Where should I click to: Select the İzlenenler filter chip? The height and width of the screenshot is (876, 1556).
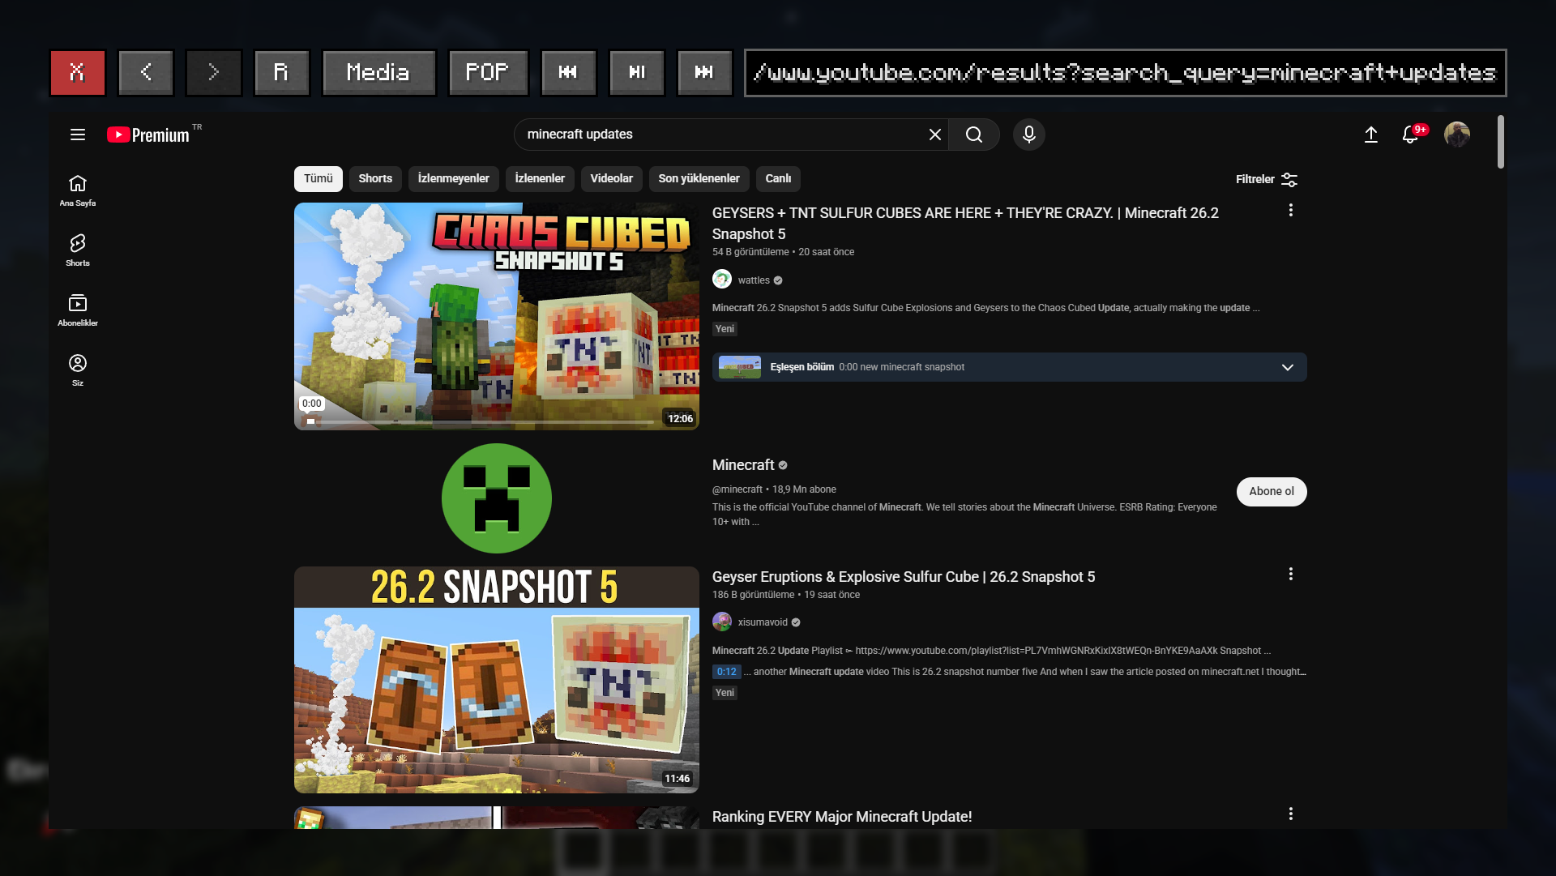540,179
